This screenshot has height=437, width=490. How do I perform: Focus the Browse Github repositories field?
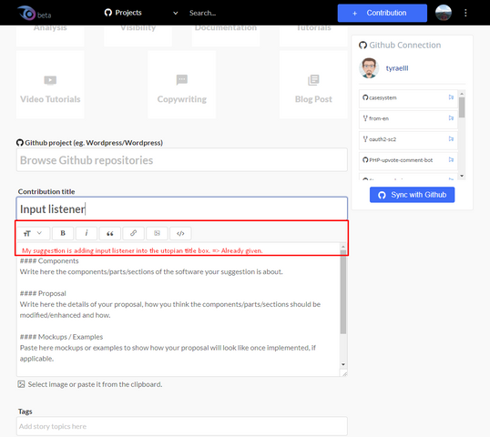tap(182, 160)
